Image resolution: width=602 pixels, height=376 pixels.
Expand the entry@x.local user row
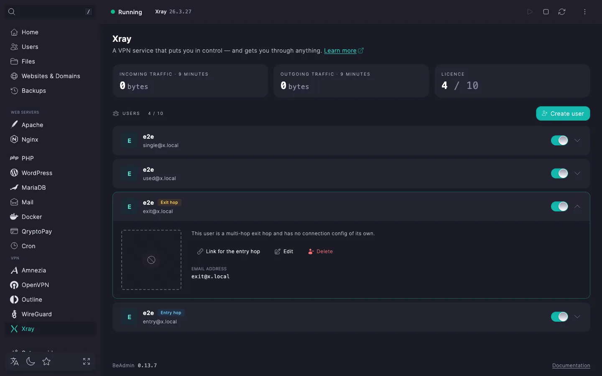[x=577, y=317]
